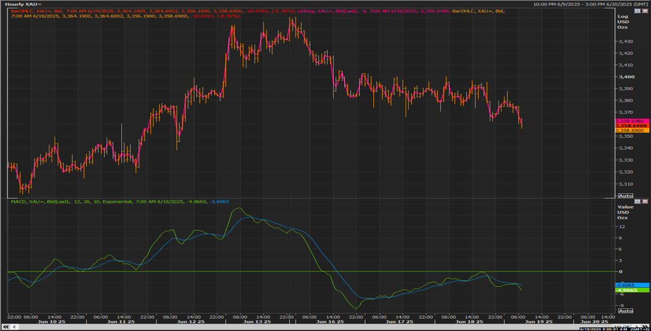Jump to latest data with double-right arrow
The width and height of the screenshot is (651, 331).
click(645, 327)
